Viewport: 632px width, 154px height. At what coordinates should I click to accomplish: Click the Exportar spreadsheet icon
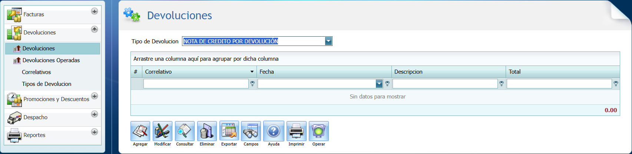[x=229, y=131]
